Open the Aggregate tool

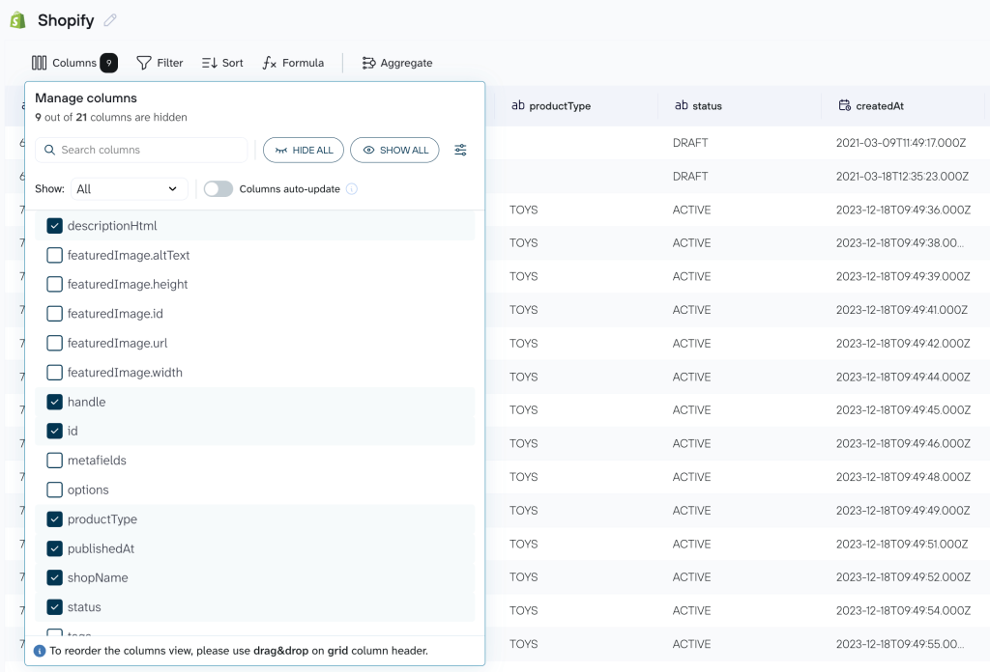tap(397, 63)
